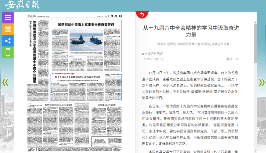Select the 从十九届六中全会精神 headline on newspaper page
The image size is (266, 153).
pyautogui.click(x=82, y=77)
